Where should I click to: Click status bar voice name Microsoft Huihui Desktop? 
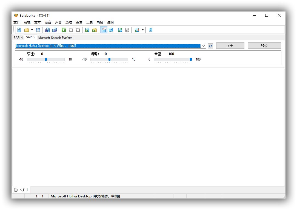point(85,196)
